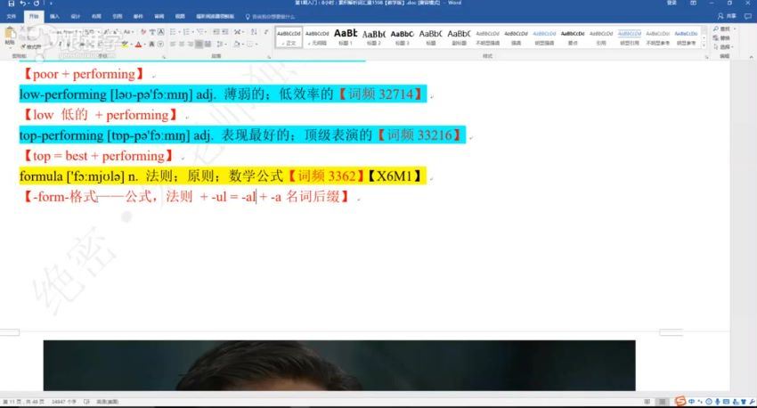Viewport: 757px width, 408px height.
Task: Click the Asian Layout icon
Action: [x=238, y=32]
